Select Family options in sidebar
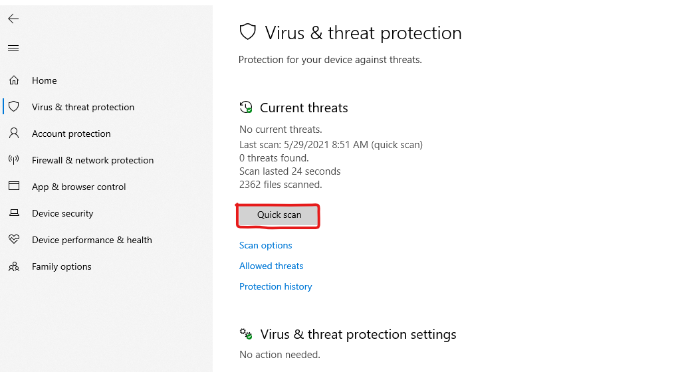Screen dimensions: 688x372 pyautogui.click(x=61, y=267)
